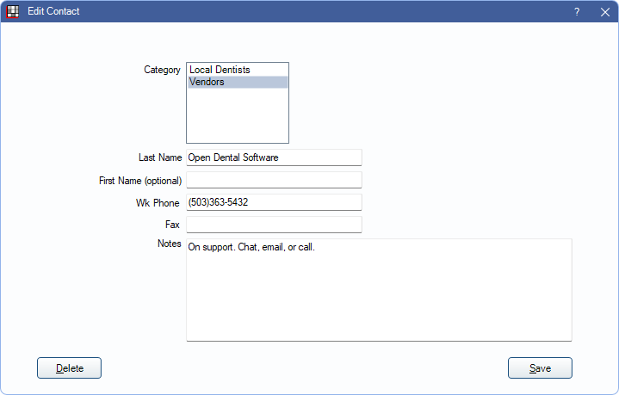
Task: Click the Category label
Action: (x=162, y=70)
